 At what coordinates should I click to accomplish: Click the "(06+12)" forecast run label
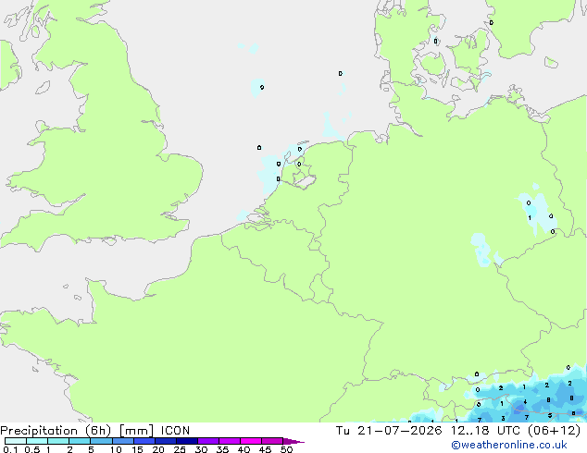[554, 431]
